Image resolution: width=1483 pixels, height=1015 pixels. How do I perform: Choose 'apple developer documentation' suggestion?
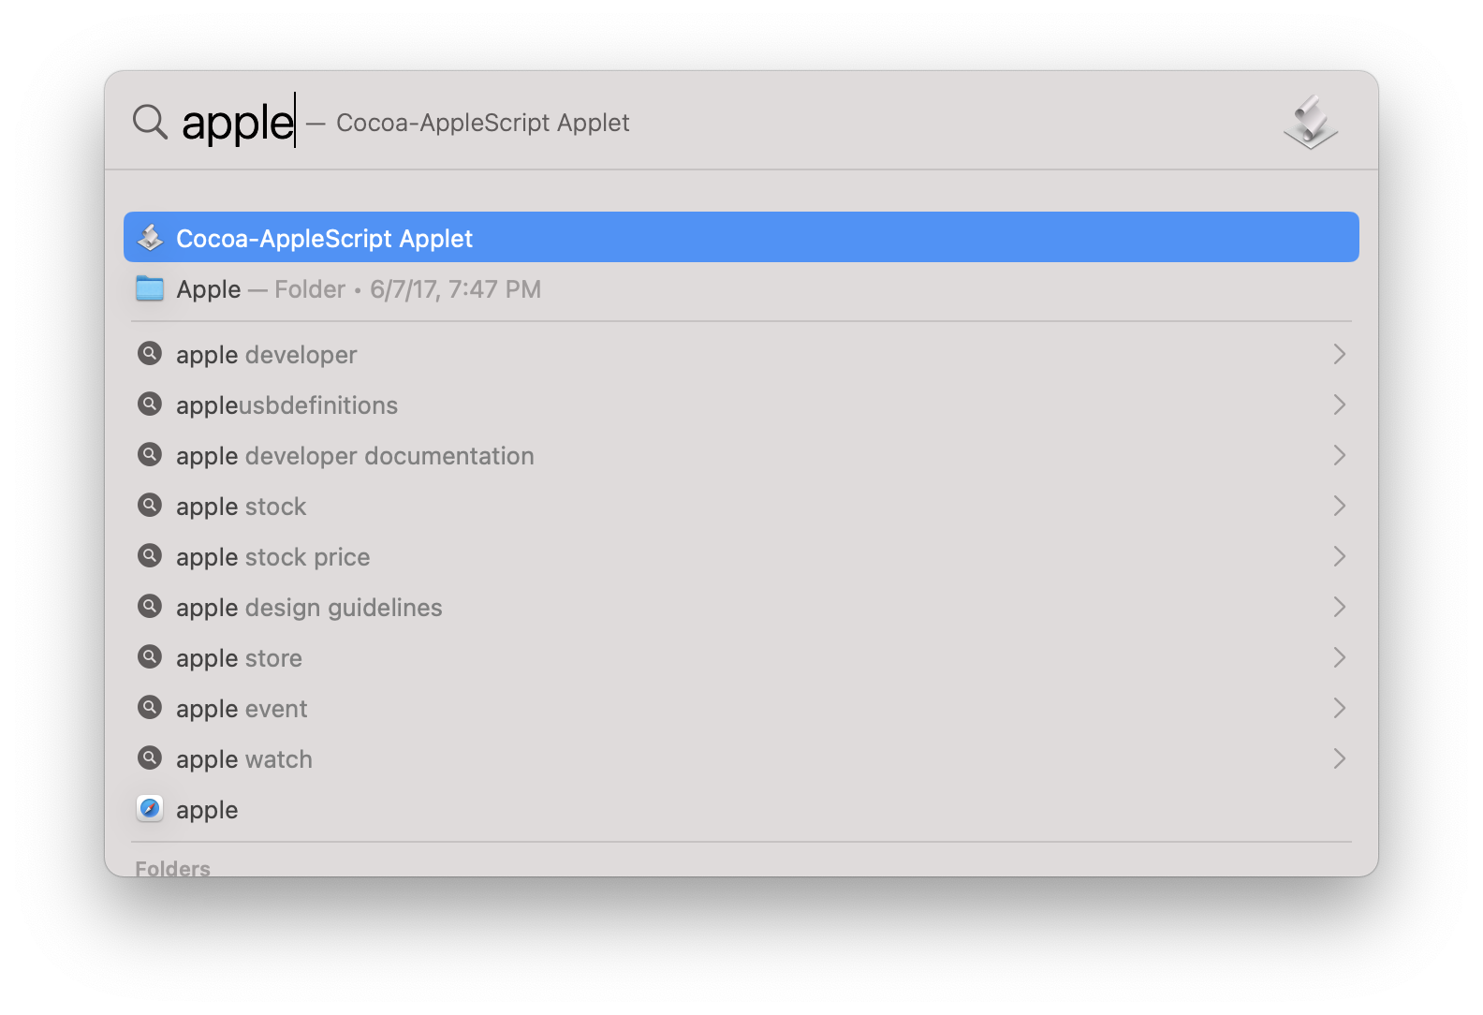coord(741,455)
